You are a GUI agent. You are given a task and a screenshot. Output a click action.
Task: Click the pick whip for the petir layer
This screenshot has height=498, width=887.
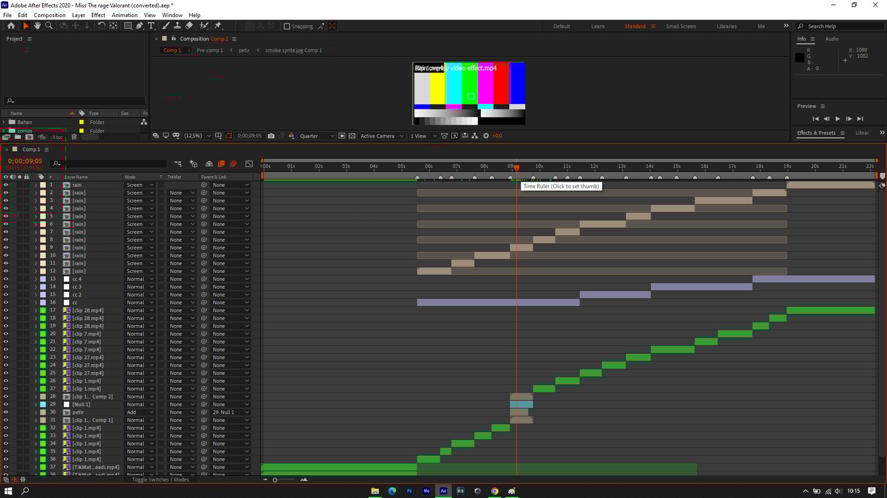204,412
